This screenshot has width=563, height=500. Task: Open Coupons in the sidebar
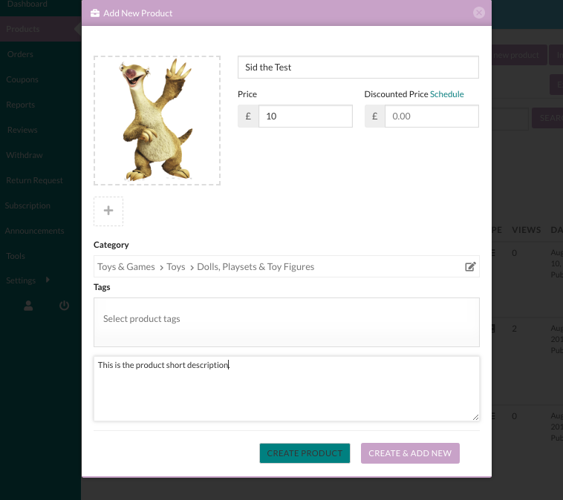pyautogui.click(x=22, y=79)
